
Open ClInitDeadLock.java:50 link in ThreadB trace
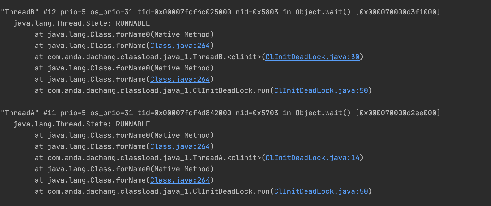coord(321,90)
